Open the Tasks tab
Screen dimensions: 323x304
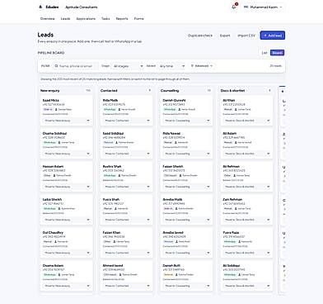coord(105,19)
